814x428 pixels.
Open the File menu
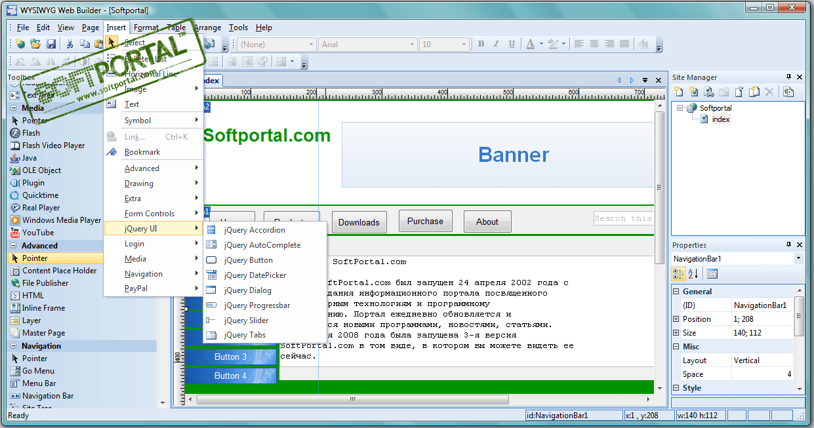pos(23,28)
